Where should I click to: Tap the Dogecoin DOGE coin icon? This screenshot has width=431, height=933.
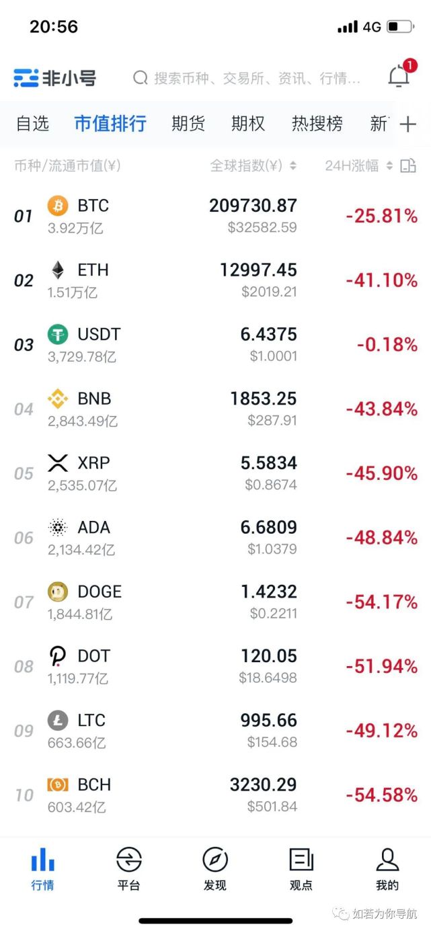57,592
